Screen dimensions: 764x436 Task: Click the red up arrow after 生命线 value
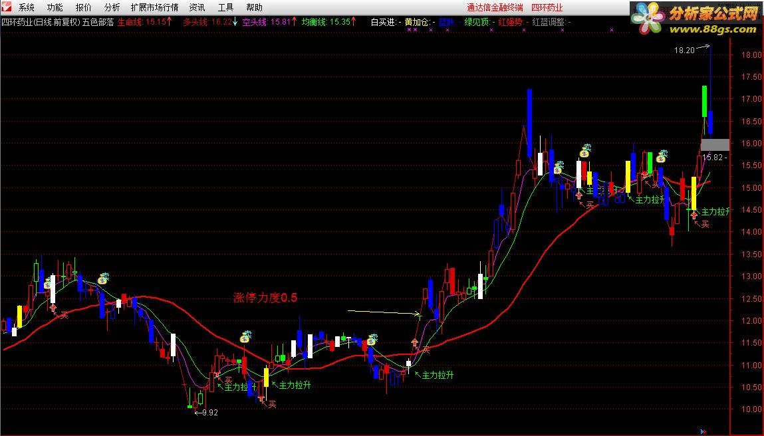(170, 21)
